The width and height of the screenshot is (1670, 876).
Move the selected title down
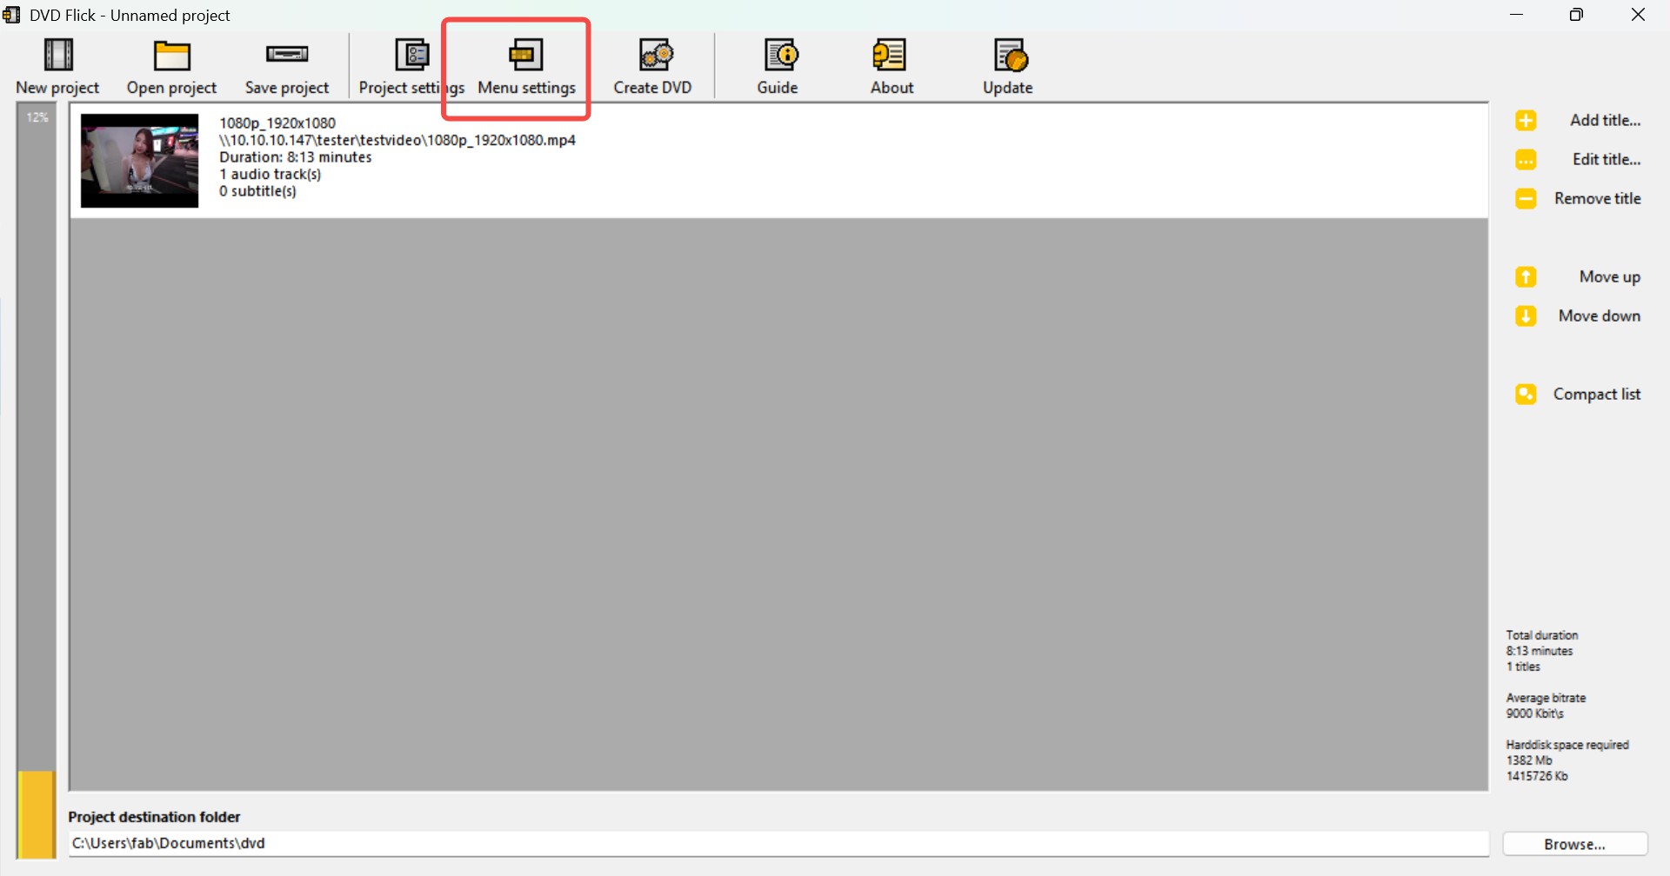coord(1600,315)
